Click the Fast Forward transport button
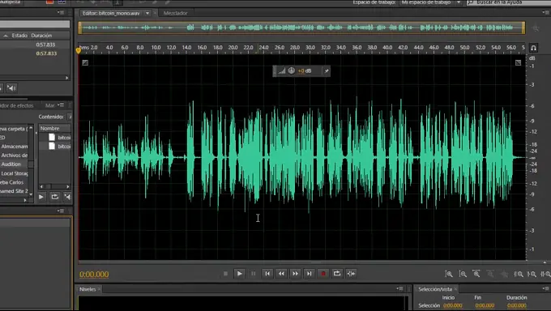 point(295,274)
